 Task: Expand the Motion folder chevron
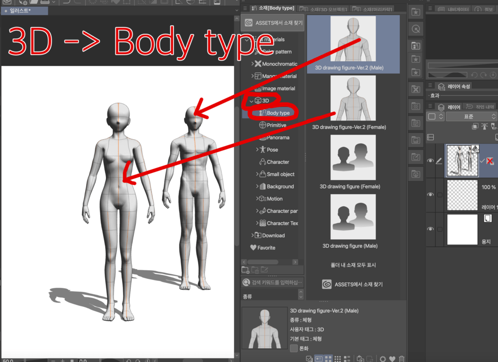tap(257, 198)
